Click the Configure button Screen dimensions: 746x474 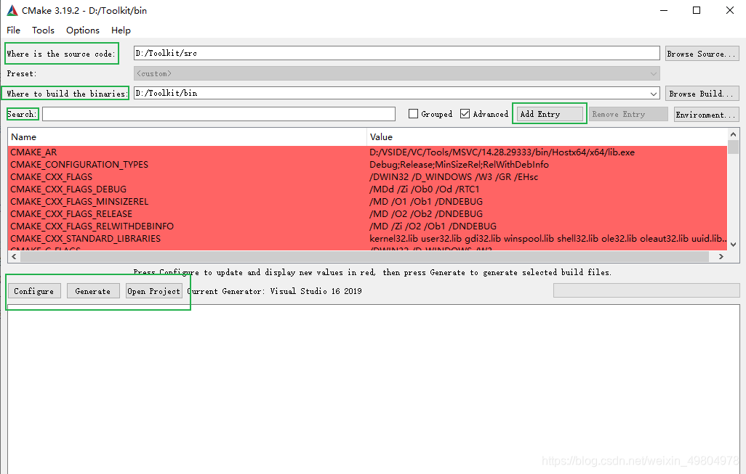(x=33, y=291)
